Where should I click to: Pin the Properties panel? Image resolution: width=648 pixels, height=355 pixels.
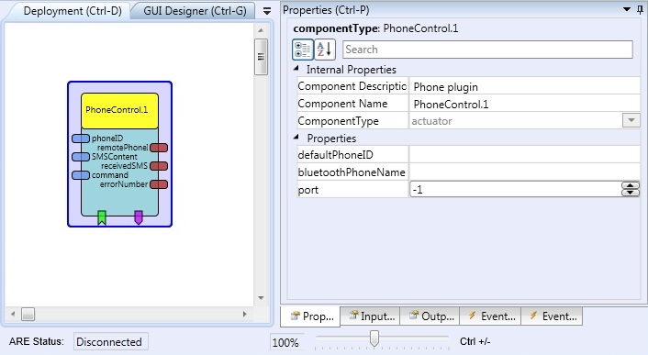pyautogui.click(x=640, y=9)
